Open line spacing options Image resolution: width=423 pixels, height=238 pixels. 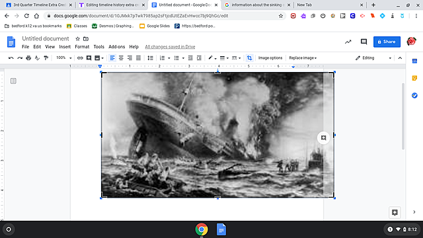click(150, 58)
